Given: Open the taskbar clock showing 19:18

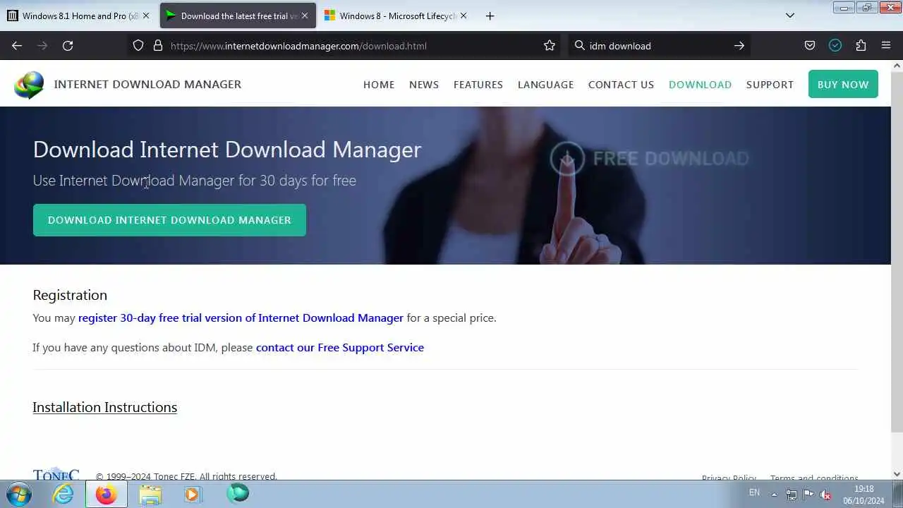Looking at the screenshot, I should click(863, 495).
